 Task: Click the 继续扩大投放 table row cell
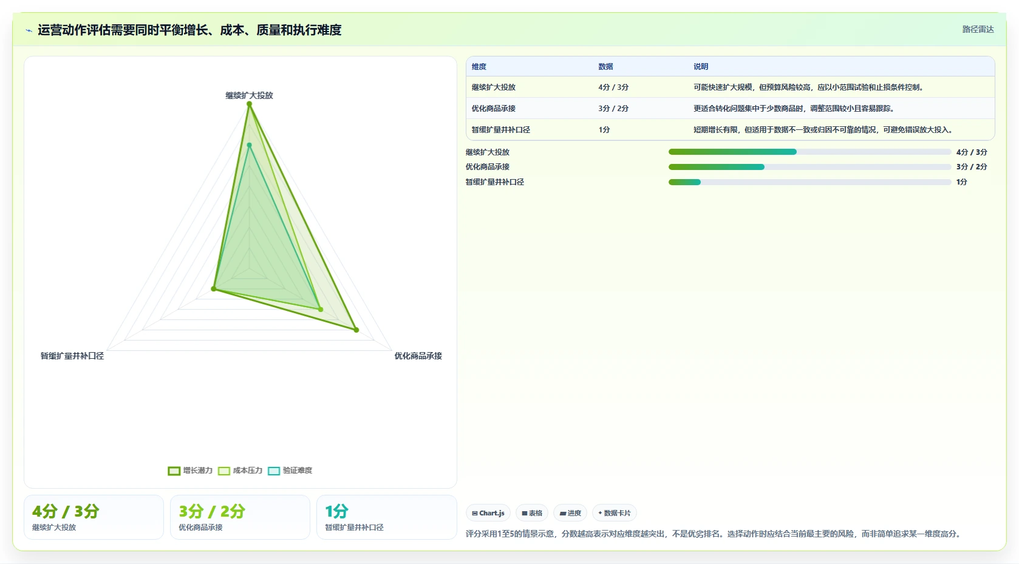[494, 87]
